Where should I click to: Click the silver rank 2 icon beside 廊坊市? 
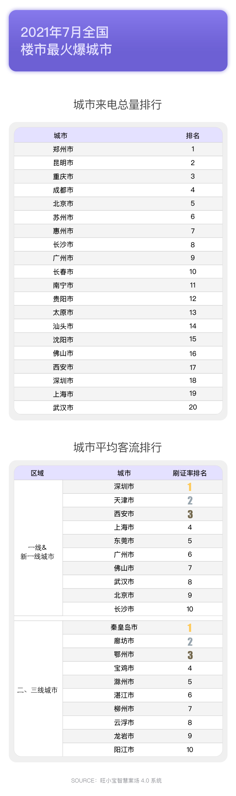pos(190,641)
